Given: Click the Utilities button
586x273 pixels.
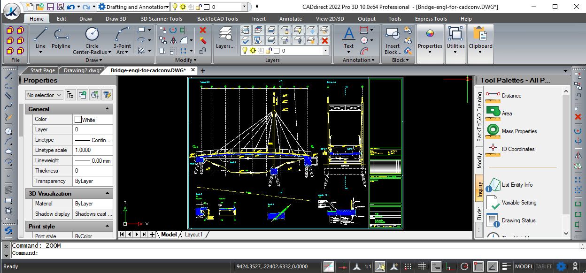Looking at the screenshot, I should click(x=455, y=38).
